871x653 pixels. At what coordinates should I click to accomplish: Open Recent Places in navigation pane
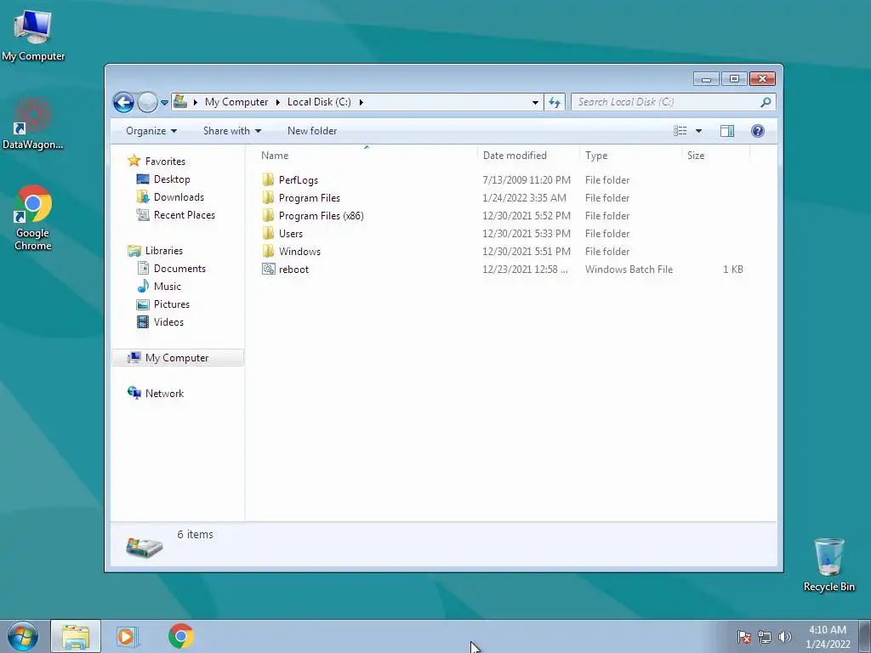[x=184, y=215]
